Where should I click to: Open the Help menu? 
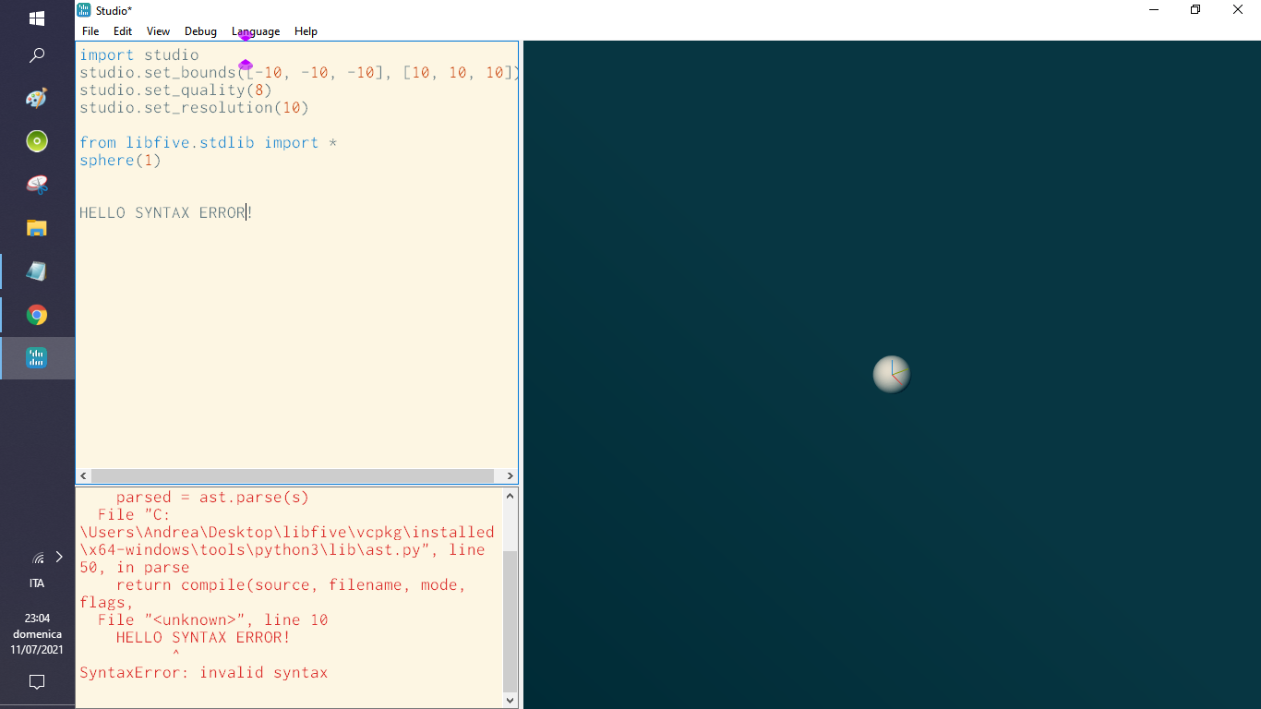(306, 30)
